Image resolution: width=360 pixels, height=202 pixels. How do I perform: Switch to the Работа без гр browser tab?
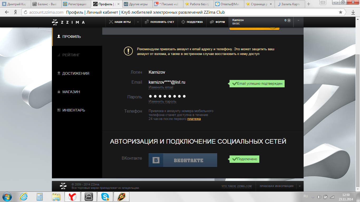pyautogui.click(x=198, y=4)
